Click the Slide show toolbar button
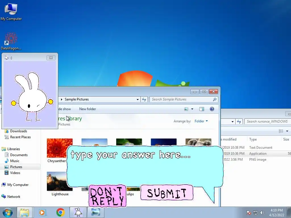This screenshot has width=291, height=218. (65, 109)
